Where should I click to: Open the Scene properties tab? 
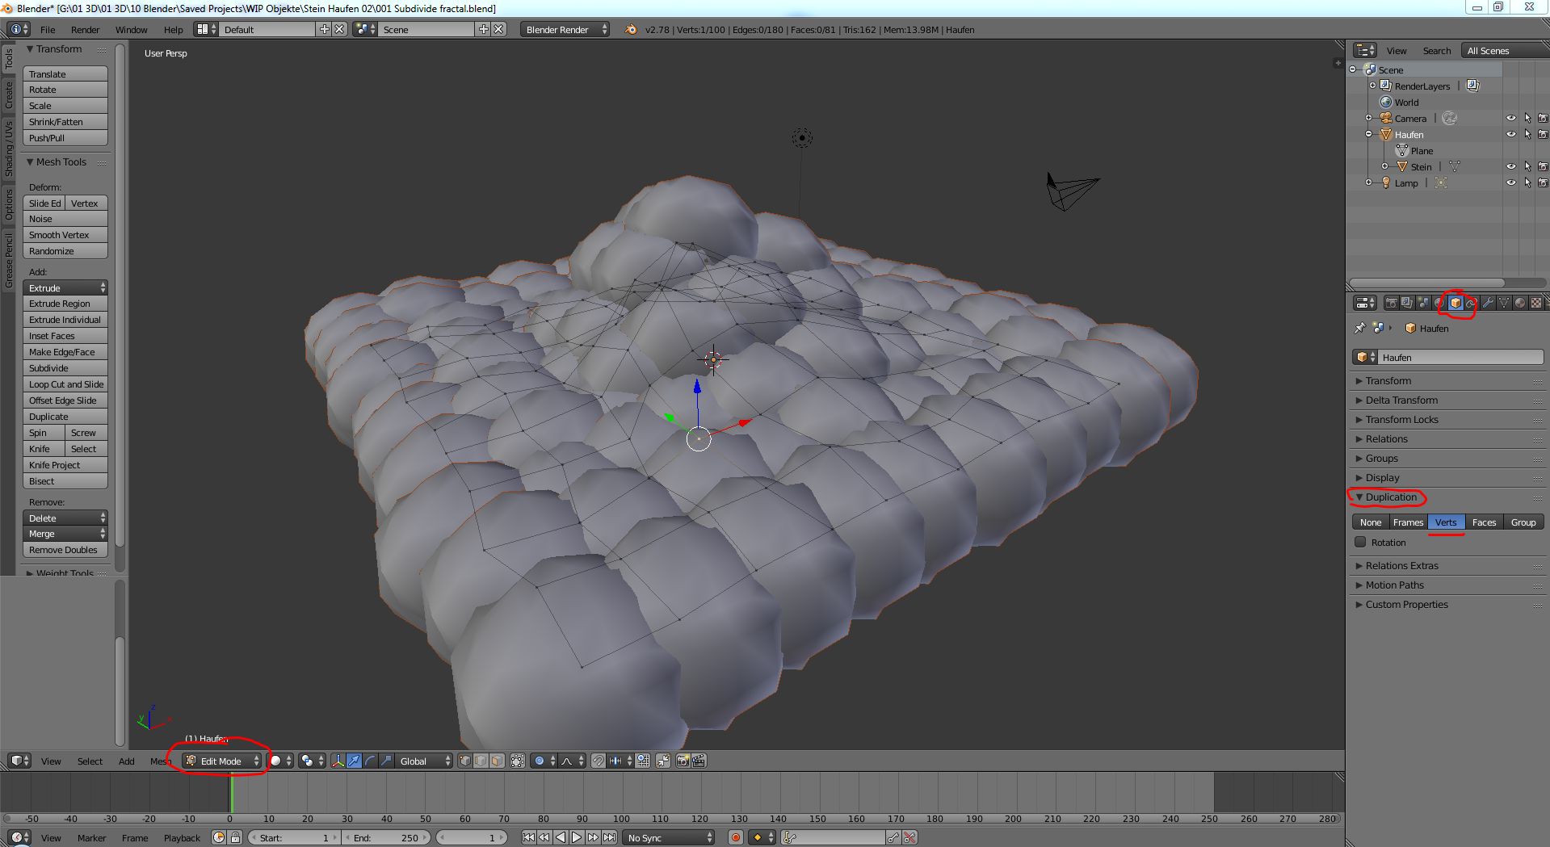pyautogui.click(x=1423, y=303)
